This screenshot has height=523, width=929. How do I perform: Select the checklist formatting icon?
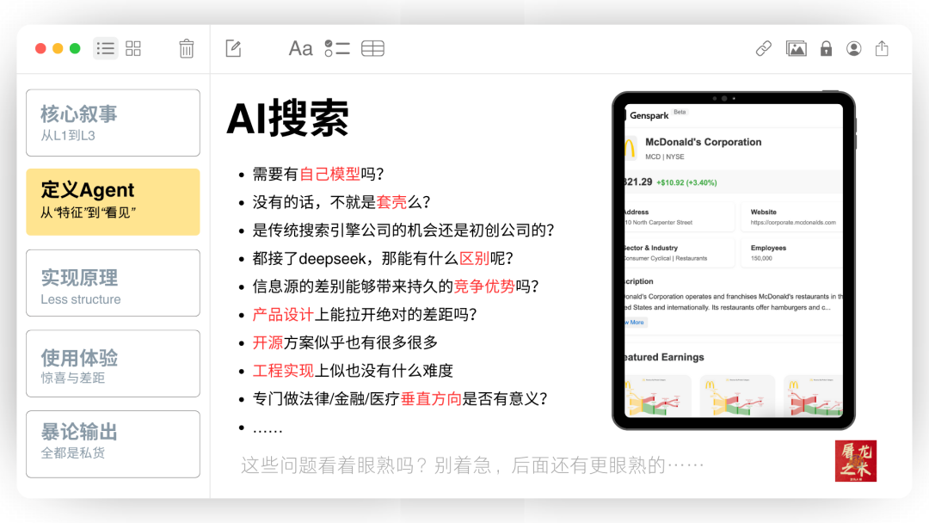(338, 48)
